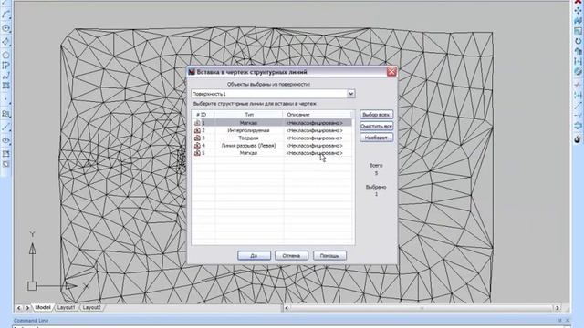The image size is (584, 328).
Task: Open the surface selection dropdown Поверхность1
Action: tap(273, 94)
